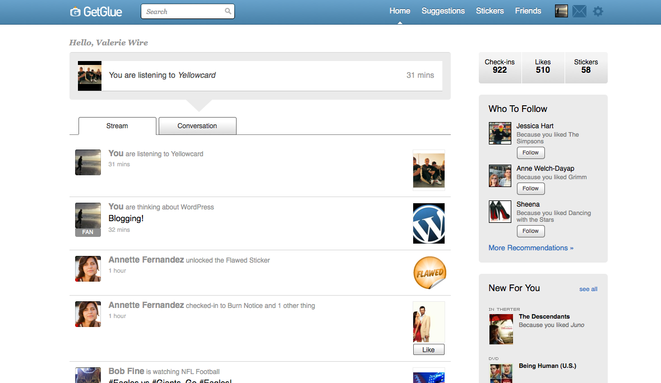Click the search magnifier icon
The image size is (661, 383).
[x=228, y=11]
